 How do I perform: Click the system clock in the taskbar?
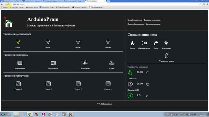click(203, 114)
